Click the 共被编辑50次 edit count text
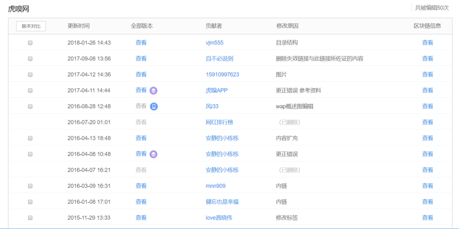 click(432, 8)
